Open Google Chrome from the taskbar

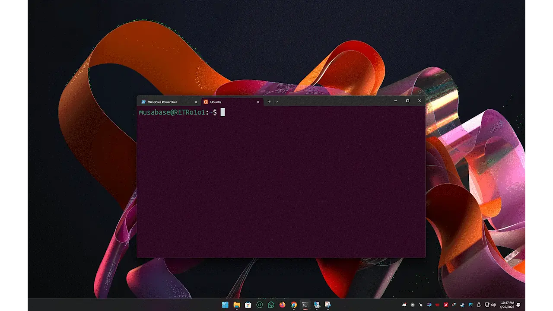click(294, 305)
